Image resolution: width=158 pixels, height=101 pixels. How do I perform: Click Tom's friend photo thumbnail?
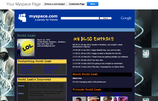pyautogui.click(x=79, y=99)
